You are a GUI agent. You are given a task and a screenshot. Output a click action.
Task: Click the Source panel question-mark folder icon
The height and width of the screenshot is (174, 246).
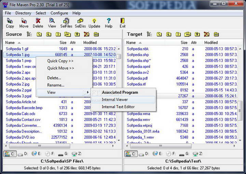tap(58, 34)
